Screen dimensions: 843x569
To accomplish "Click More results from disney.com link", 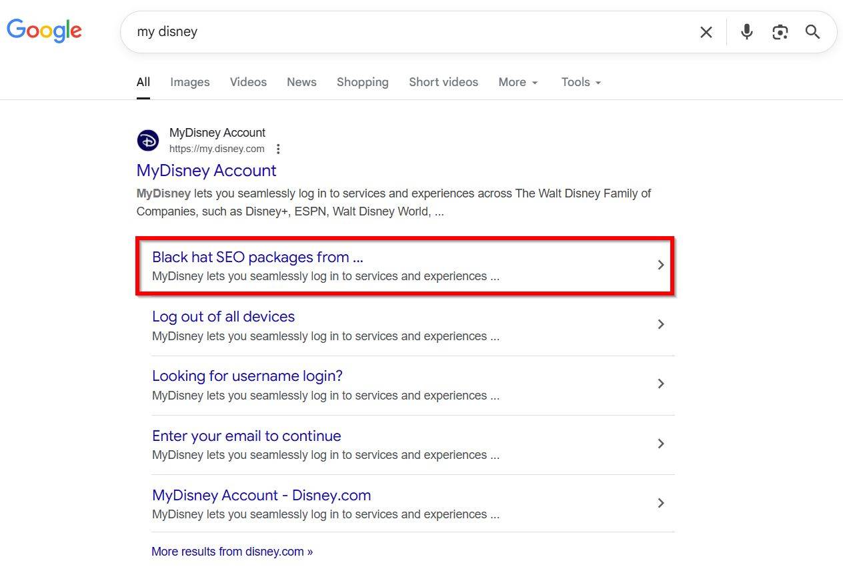I will pyautogui.click(x=231, y=552).
